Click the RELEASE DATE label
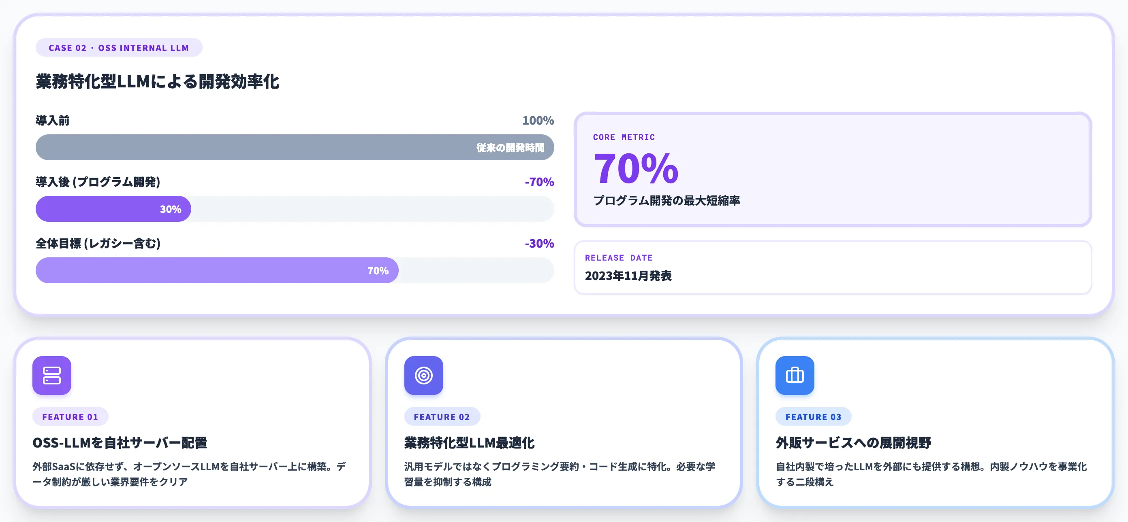The image size is (1128, 522). tap(619, 258)
